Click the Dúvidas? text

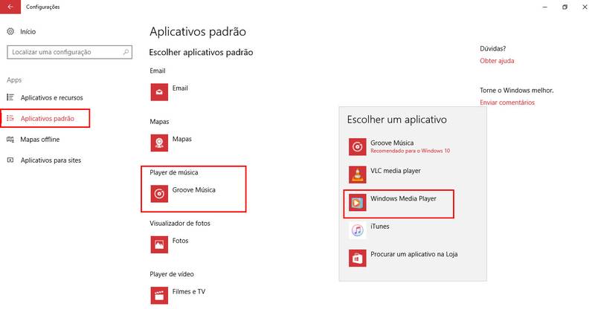[x=492, y=48]
